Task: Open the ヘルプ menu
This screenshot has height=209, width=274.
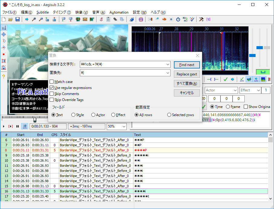Action: (x=158, y=12)
